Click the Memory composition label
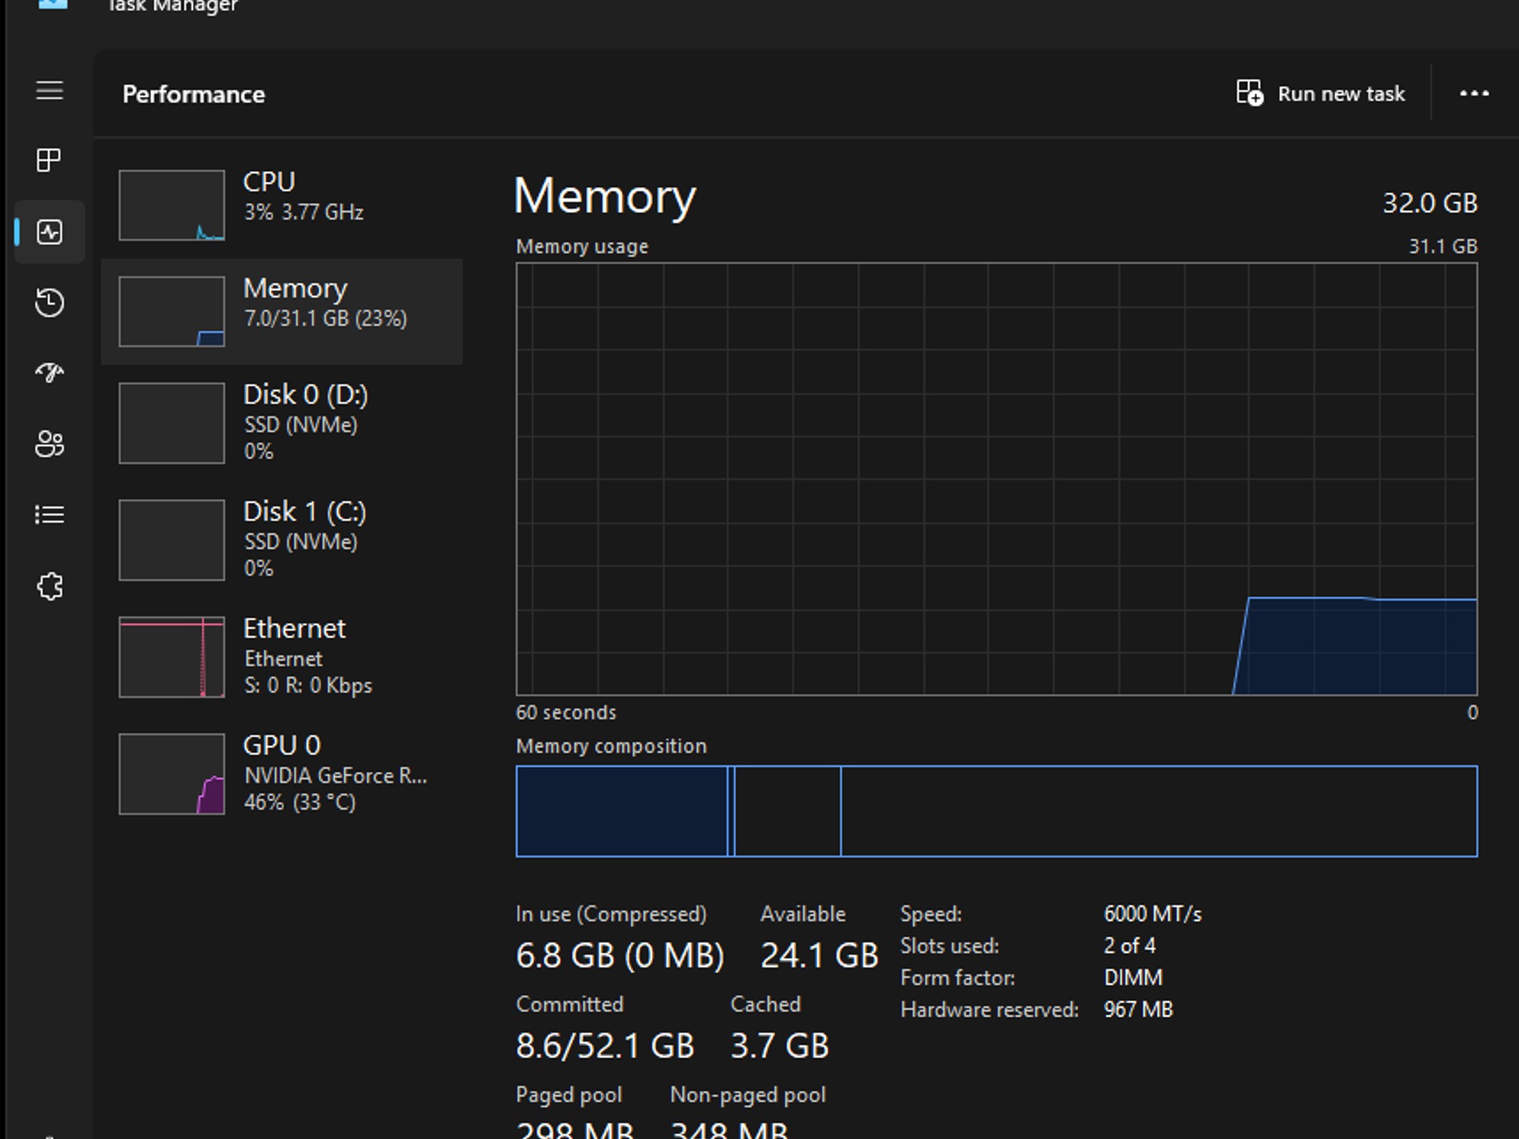Viewport: 1519px width, 1139px height. pyautogui.click(x=611, y=746)
